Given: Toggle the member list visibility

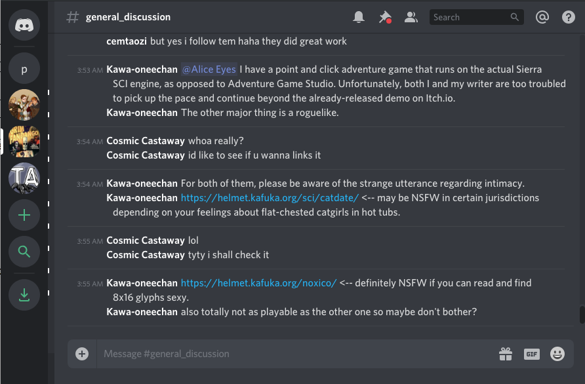Looking at the screenshot, I should (411, 17).
